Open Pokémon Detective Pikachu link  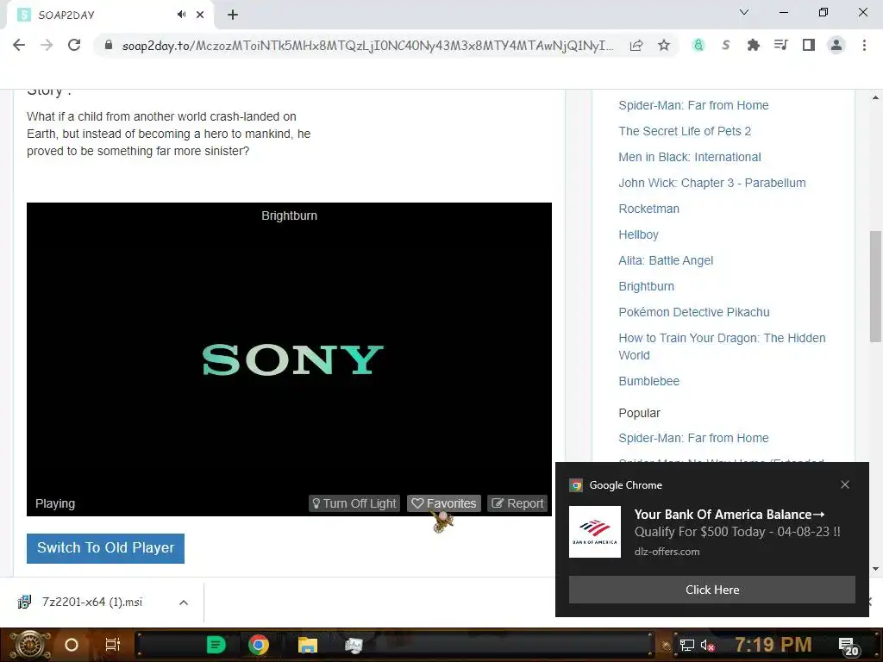click(694, 312)
